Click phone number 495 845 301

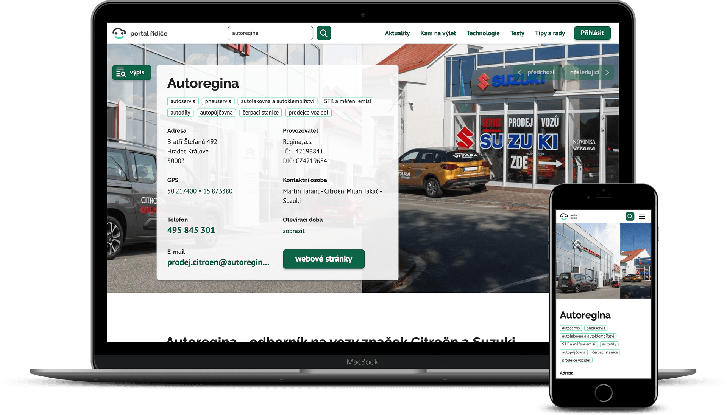[x=191, y=230]
